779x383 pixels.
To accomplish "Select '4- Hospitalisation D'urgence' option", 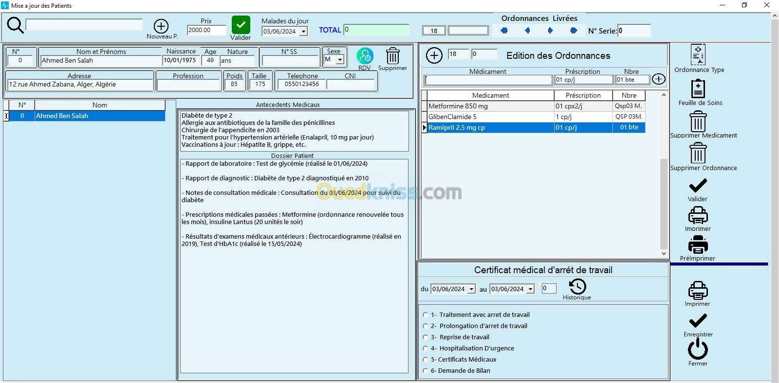I will point(426,348).
